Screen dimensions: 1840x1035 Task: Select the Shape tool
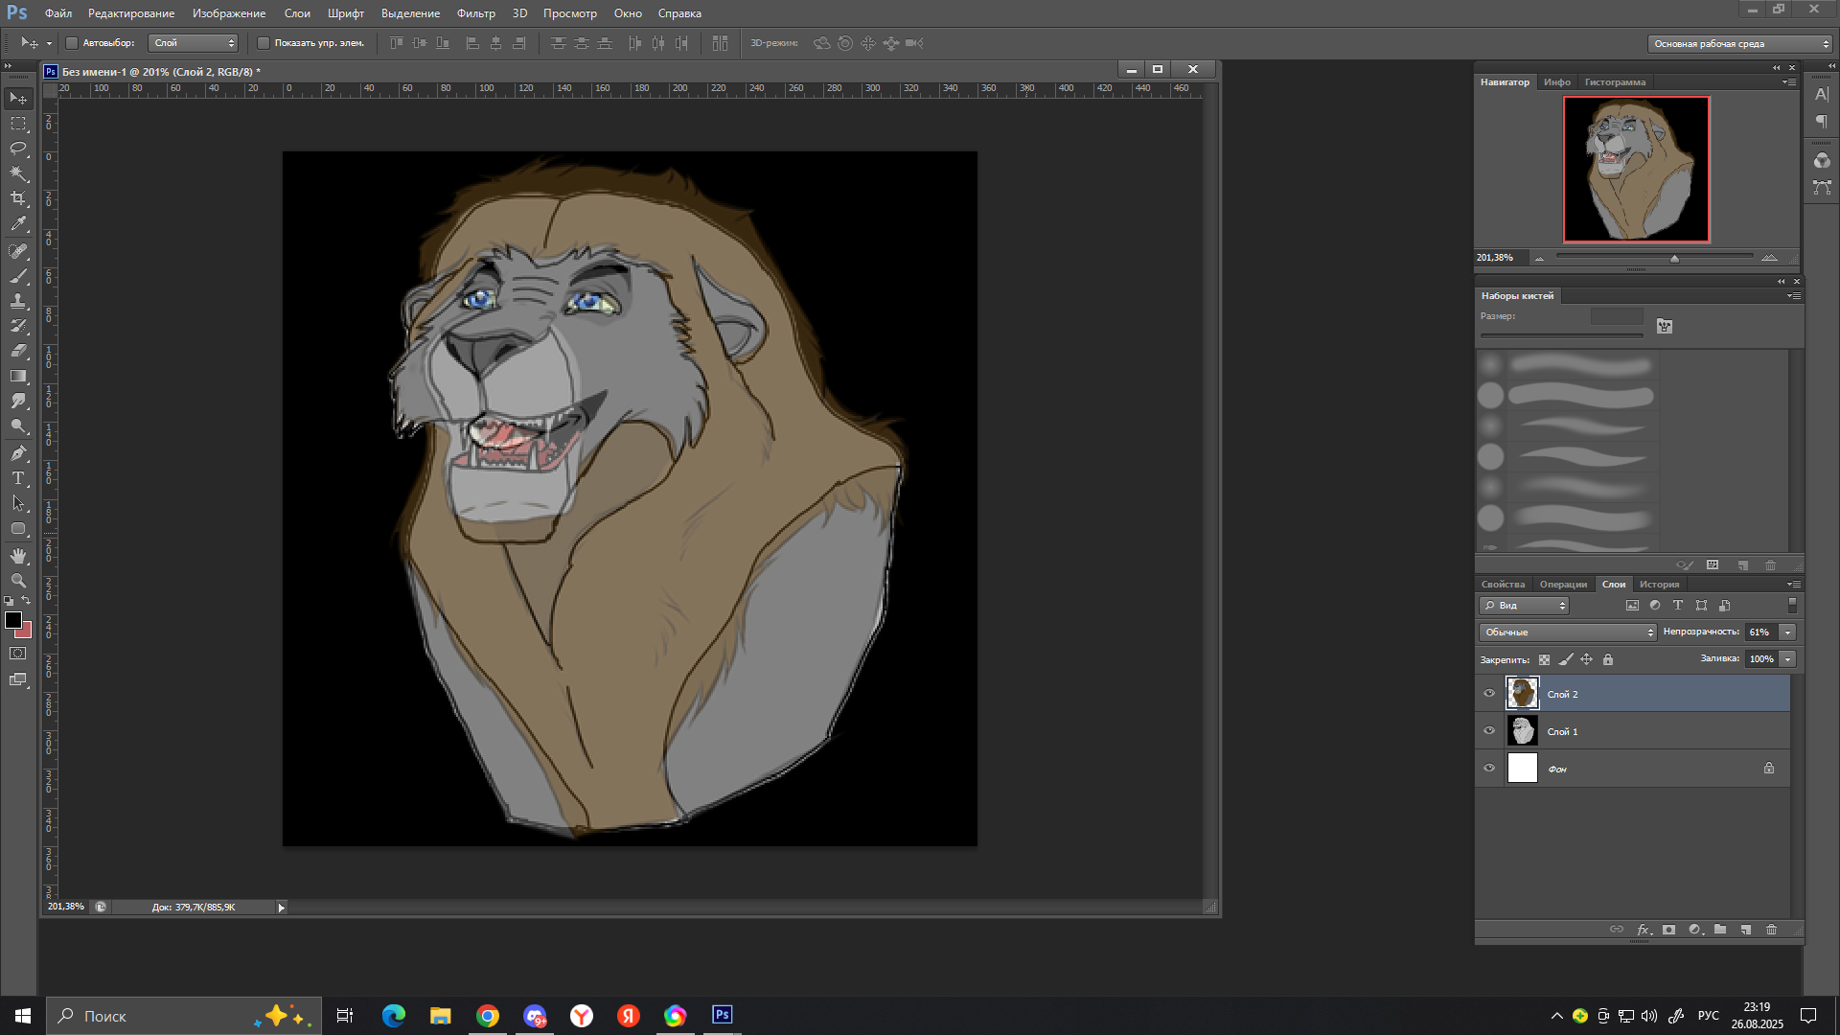coord(18,528)
